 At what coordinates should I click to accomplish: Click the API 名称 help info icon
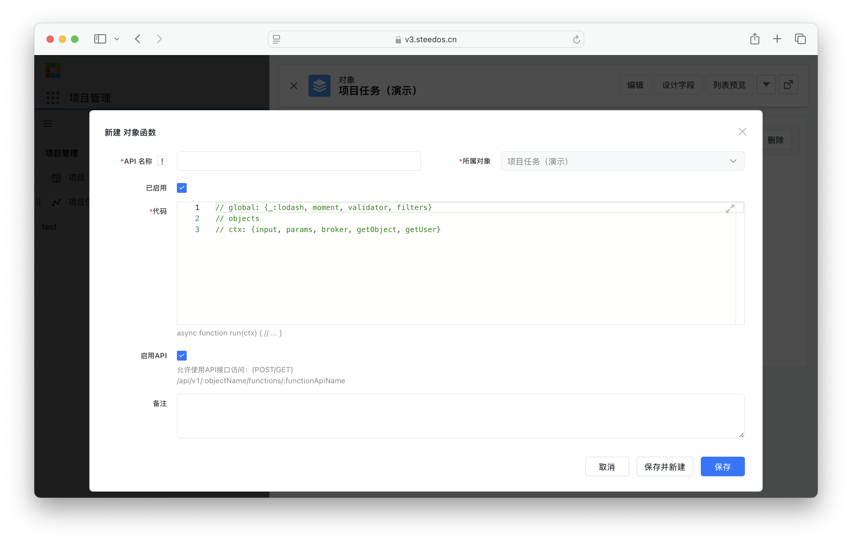tap(162, 161)
